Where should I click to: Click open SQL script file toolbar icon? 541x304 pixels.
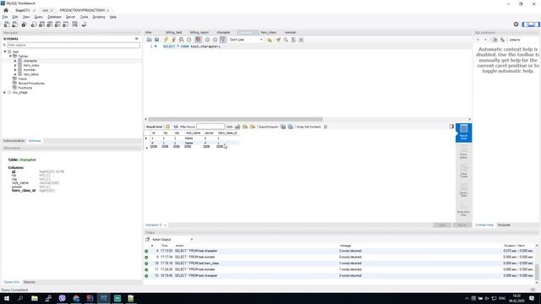pyautogui.click(x=15, y=24)
